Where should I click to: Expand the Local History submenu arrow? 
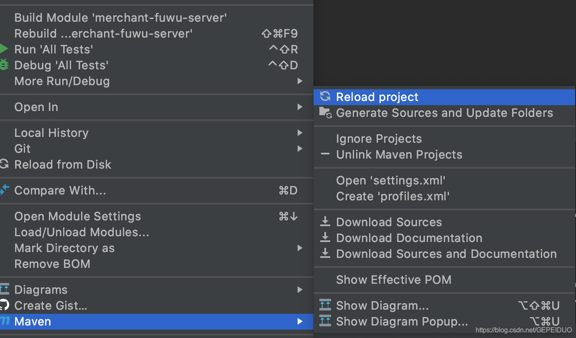(x=300, y=133)
